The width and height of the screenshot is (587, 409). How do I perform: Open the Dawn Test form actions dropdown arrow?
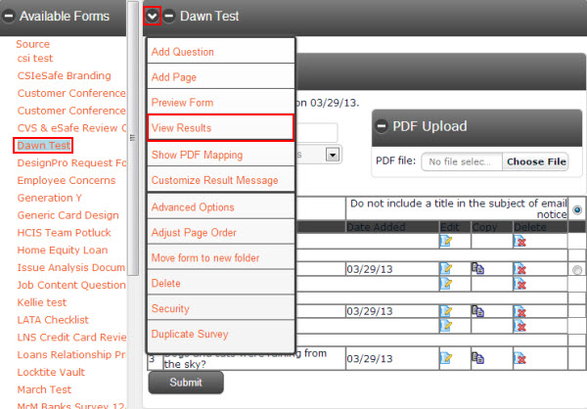pyautogui.click(x=153, y=16)
